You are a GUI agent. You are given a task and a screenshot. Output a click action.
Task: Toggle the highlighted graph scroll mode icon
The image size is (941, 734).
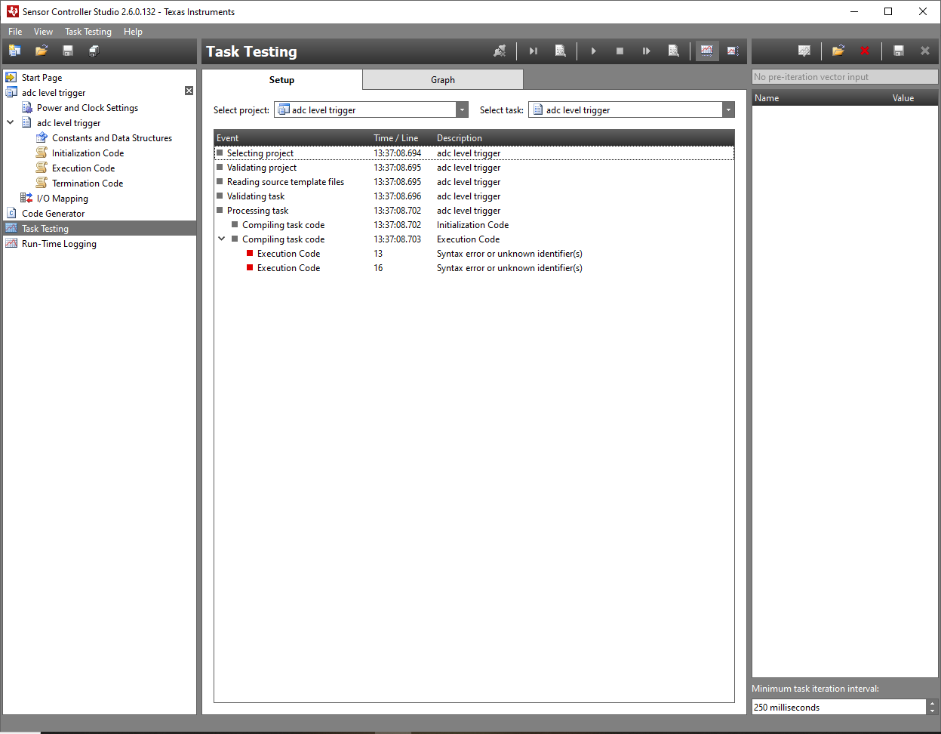(x=707, y=51)
